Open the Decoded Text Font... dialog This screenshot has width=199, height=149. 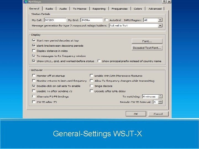point(147,48)
